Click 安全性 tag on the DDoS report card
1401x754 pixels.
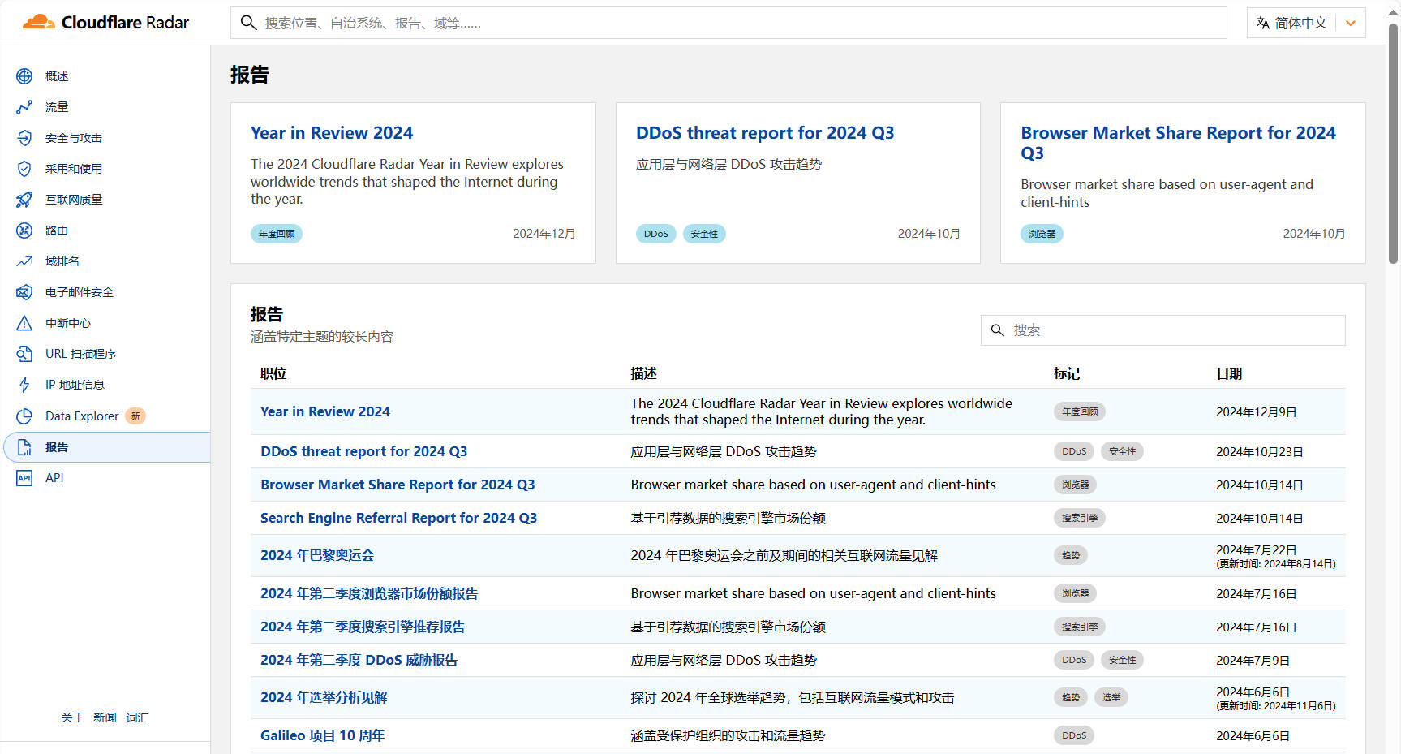pos(704,234)
